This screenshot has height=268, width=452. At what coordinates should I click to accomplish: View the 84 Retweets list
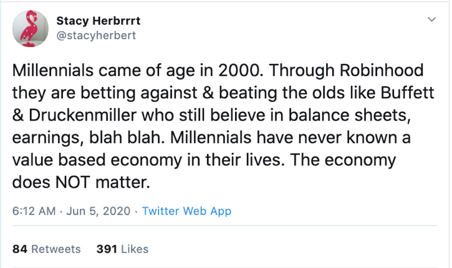(x=47, y=249)
